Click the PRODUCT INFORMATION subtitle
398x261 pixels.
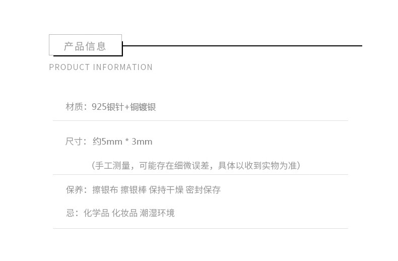coord(101,68)
